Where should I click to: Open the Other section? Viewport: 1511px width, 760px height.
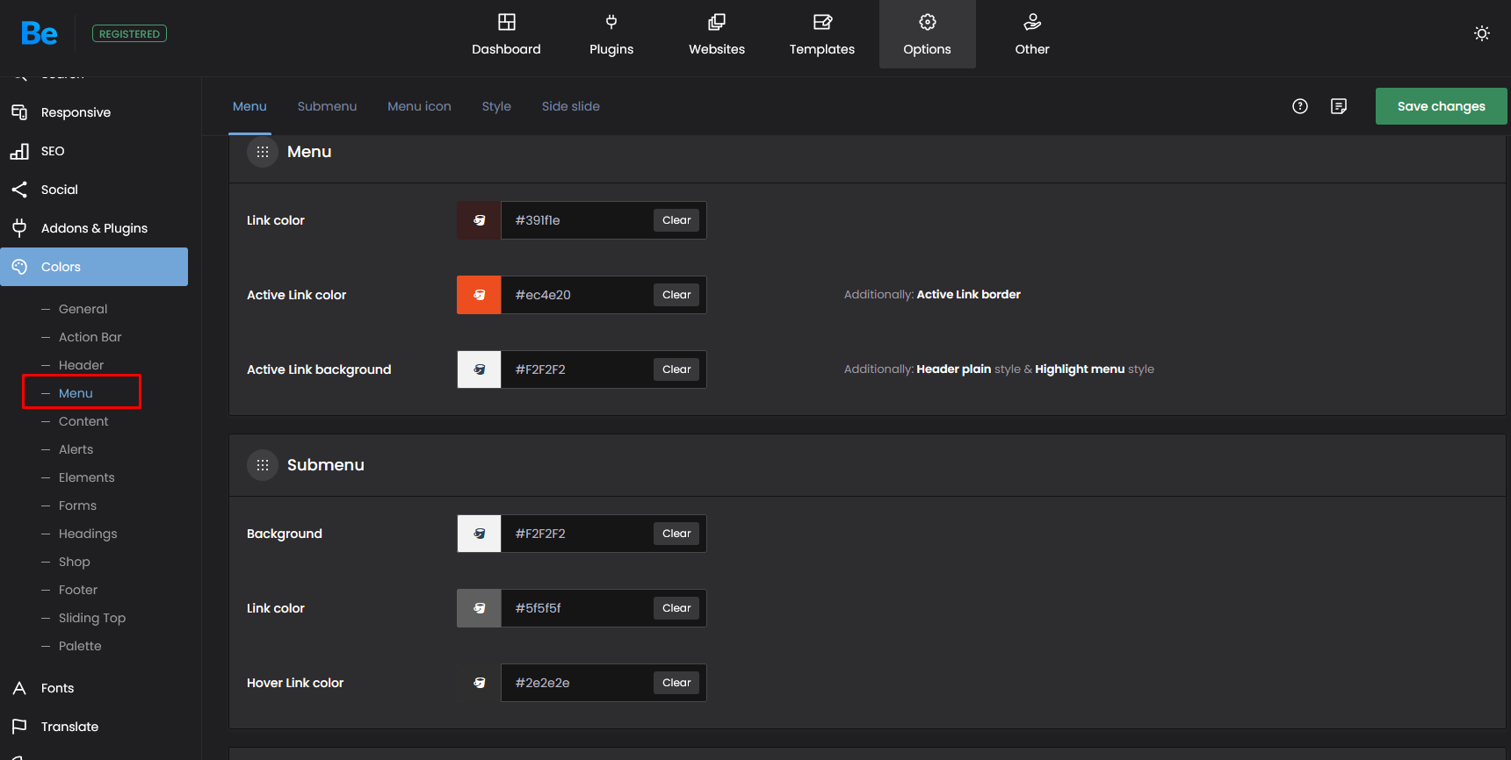(x=1032, y=34)
